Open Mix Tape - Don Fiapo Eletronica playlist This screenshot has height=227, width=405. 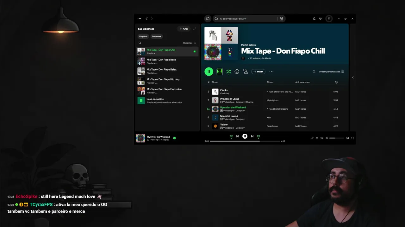tap(167, 91)
